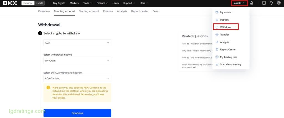
Task: Click the Analysis chart icon in dropdown
Action: point(217,42)
